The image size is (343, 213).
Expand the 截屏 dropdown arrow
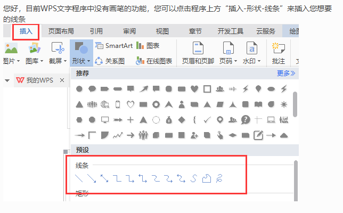pyautogui.click(x=65, y=61)
